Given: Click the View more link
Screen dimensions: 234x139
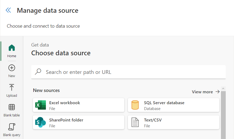Looking at the screenshot, I should pyautogui.click(x=202, y=92).
